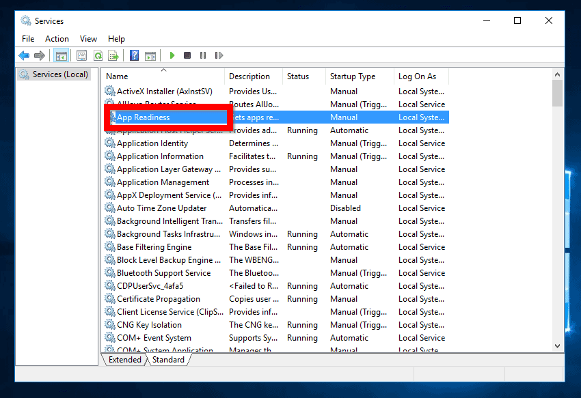Click the Refresh toolbar icon
The height and width of the screenshot is (398, 581).
98,55
